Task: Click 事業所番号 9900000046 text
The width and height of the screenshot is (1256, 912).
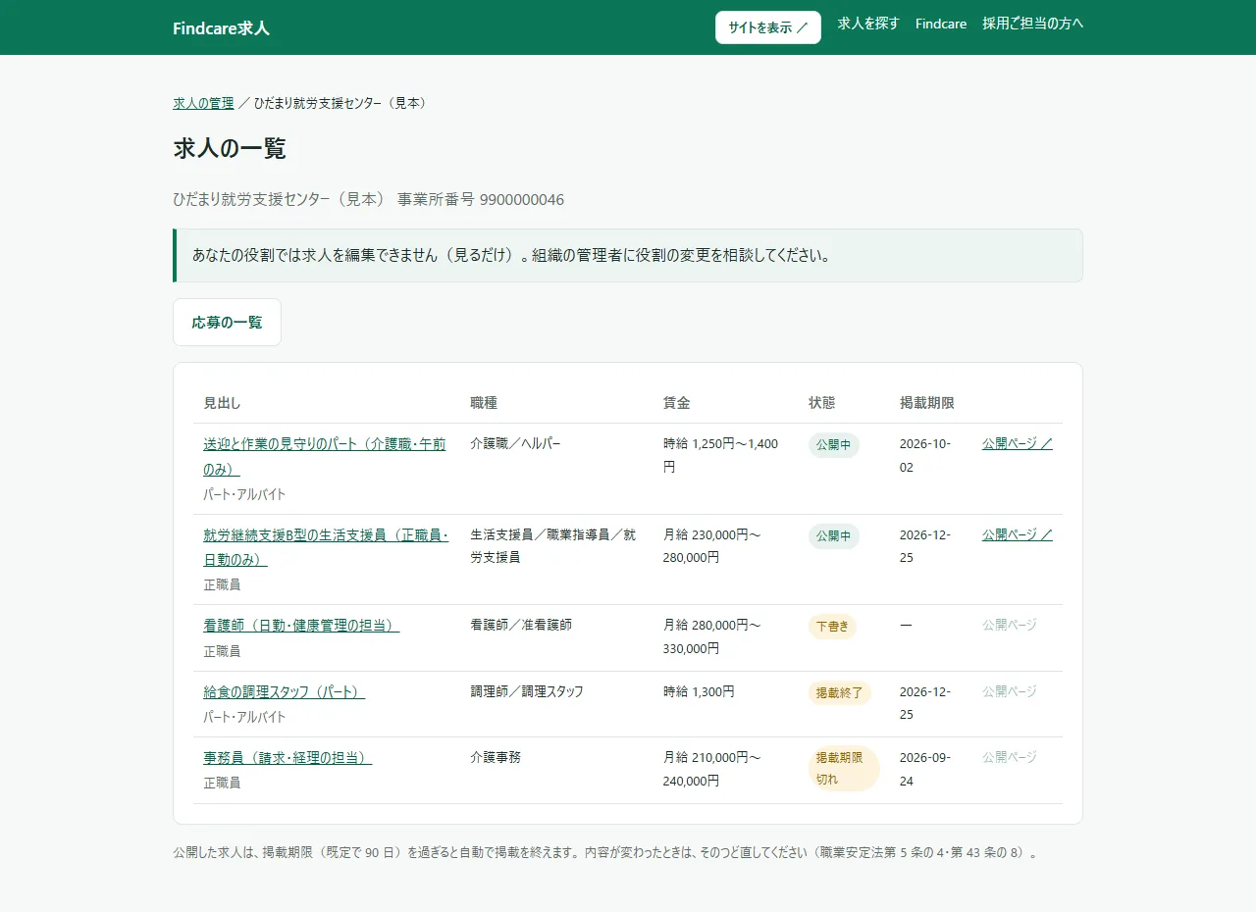Action: tap(481, 200)
